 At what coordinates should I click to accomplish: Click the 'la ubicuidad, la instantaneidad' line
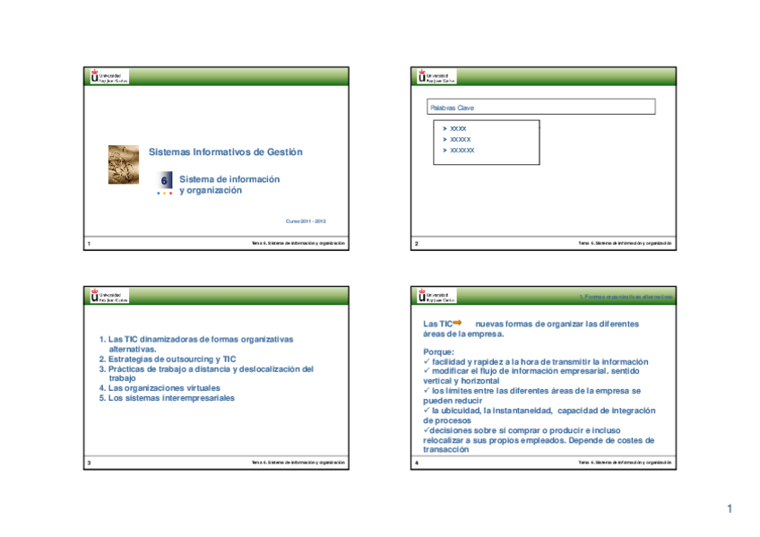coord(539,411)
